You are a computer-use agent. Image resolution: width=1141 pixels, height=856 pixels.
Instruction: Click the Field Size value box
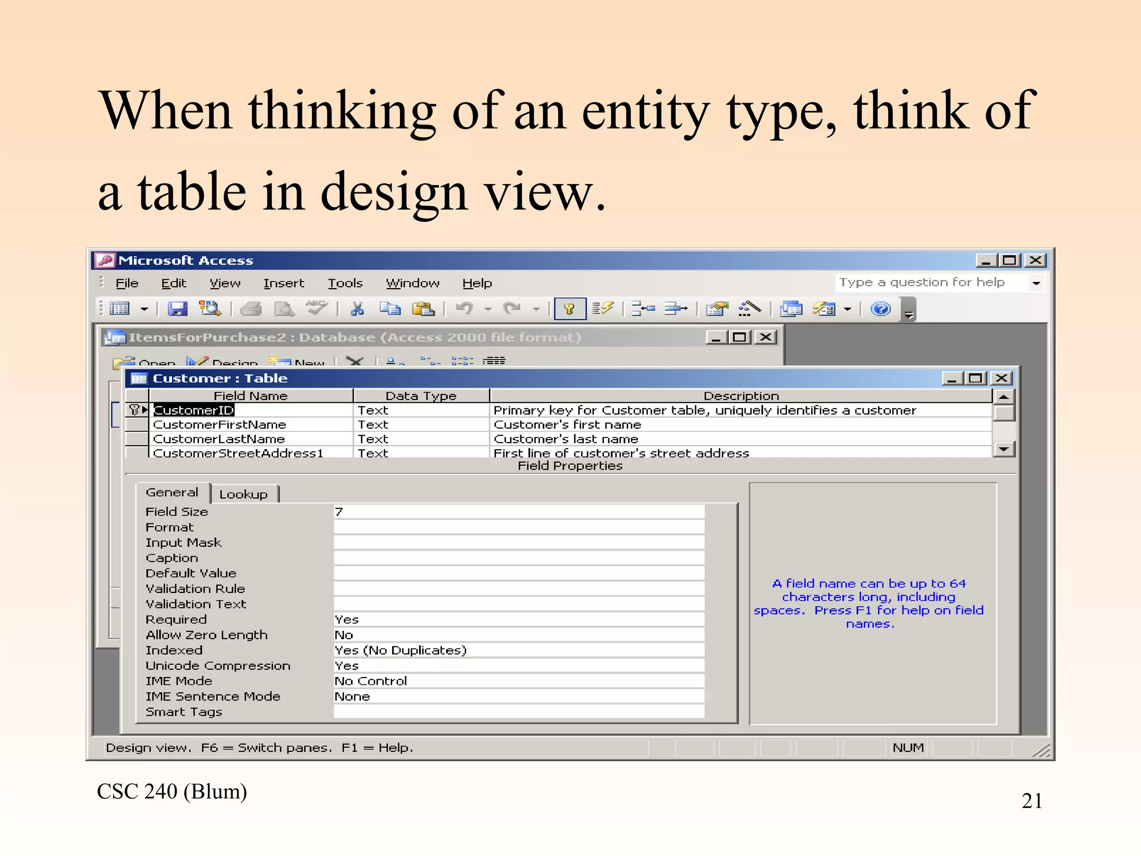(x=519, y=512)
